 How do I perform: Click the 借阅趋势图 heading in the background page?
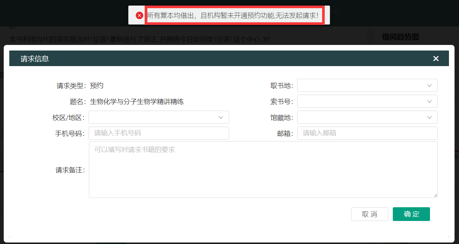click(x=401, y=37)
